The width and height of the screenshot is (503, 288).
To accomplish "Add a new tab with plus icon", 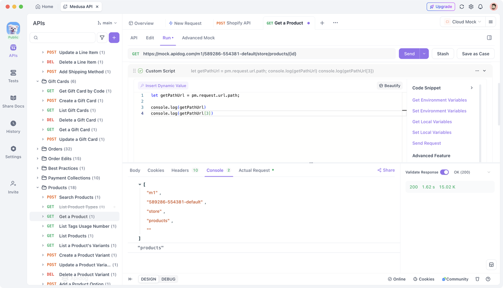I will [x=322, y=23].
